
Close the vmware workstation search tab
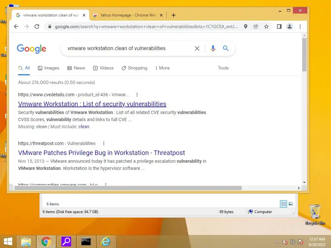(x=84, y=15)
